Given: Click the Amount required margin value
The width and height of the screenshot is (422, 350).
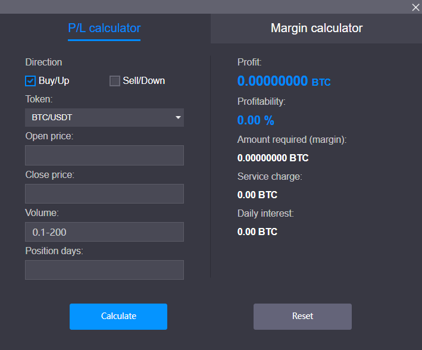Looking at the screenshot, I should coord(273,158).
